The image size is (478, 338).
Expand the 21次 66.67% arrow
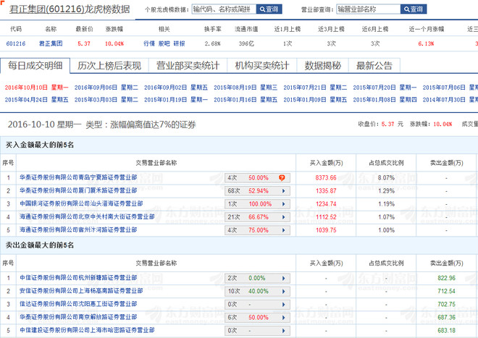283,217
